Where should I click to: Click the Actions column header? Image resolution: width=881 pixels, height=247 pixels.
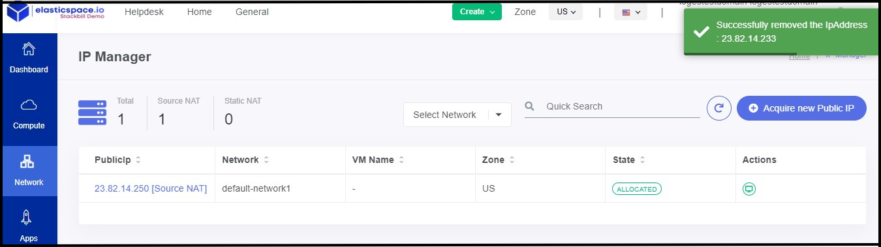pos(760,160)
